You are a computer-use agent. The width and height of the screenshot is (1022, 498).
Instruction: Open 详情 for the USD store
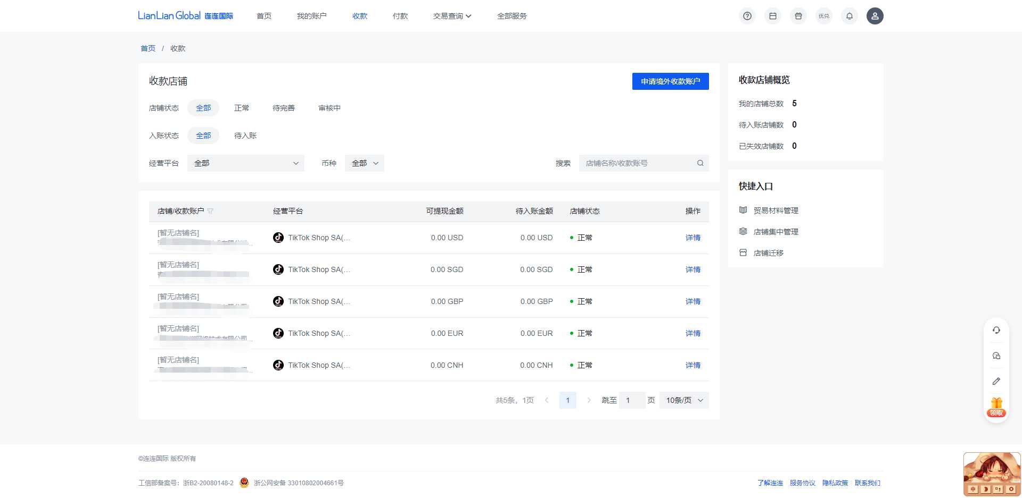pos(693,238)
